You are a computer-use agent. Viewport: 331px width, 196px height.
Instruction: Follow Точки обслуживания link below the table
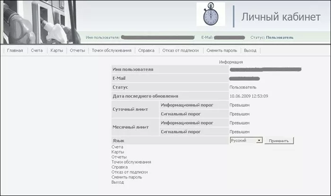(x=131, y=162)
